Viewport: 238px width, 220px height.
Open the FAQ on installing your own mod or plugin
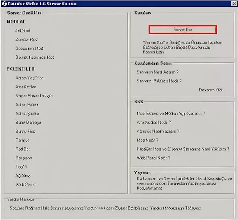(x=183, y=149)
